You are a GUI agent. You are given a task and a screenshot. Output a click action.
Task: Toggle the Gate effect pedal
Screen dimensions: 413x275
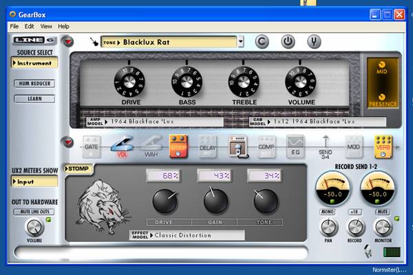point(92,147)
